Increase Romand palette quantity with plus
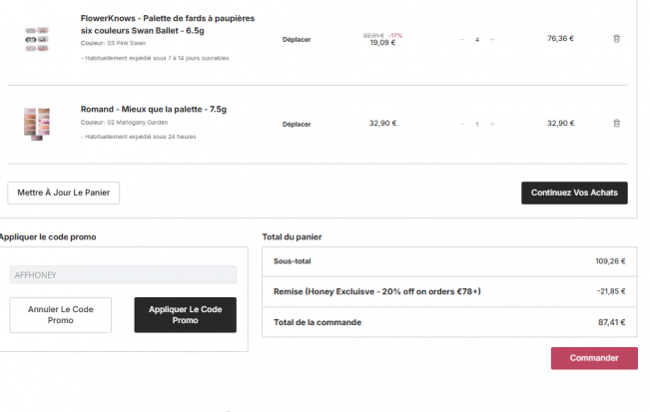649x412 pixels. point(492,124)
